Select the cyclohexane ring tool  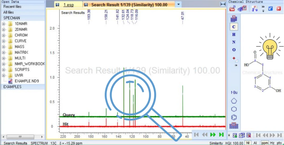[234, 109]
